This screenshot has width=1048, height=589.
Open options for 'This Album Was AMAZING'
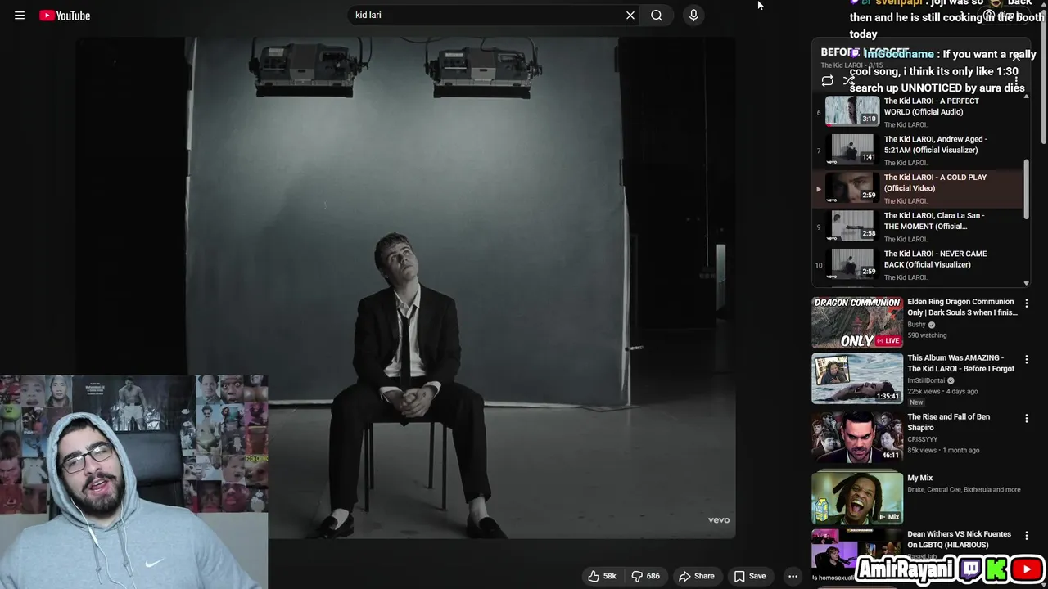pyautogui.click(x=1026, y=359)
